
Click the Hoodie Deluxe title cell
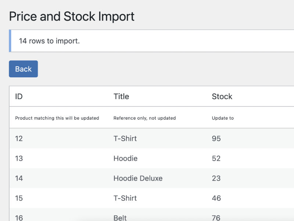click(x=138, y=178)
